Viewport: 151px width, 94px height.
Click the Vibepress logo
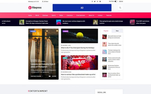click(35, 8)
